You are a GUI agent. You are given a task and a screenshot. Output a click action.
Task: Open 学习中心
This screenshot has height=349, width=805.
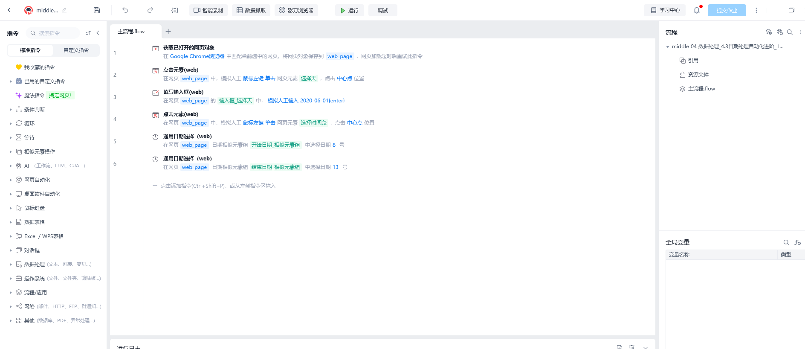click(665, 10)
